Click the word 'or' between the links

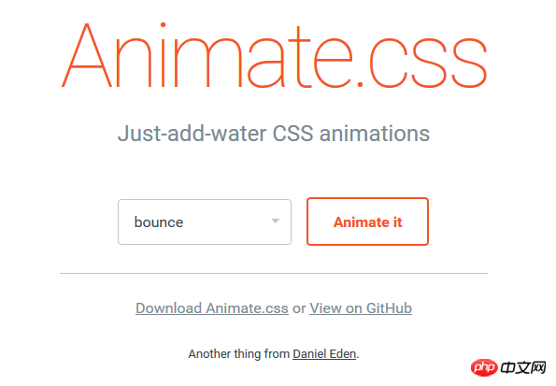pos(299,308)
